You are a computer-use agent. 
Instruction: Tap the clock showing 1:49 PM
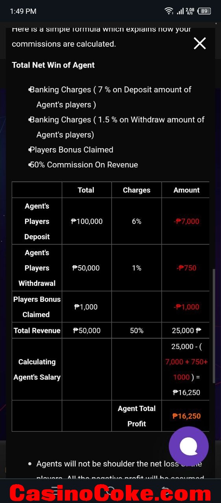[x=23, y=11]
